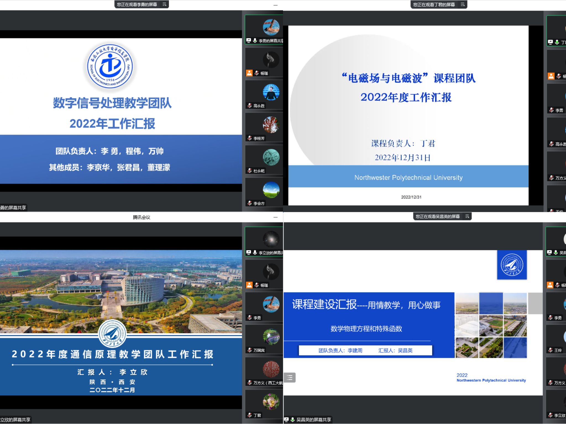
Task: Open menu beside '您正在观看李勇的屏幕' banner
Action: click(x=164, y=4)
